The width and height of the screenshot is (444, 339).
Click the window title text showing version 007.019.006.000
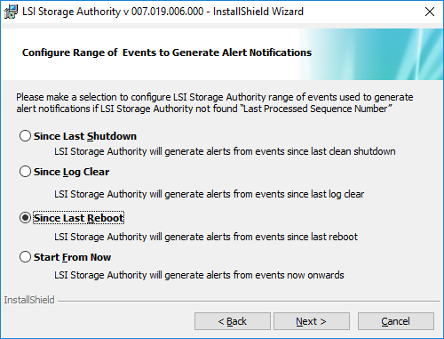(x=163, y=12)
